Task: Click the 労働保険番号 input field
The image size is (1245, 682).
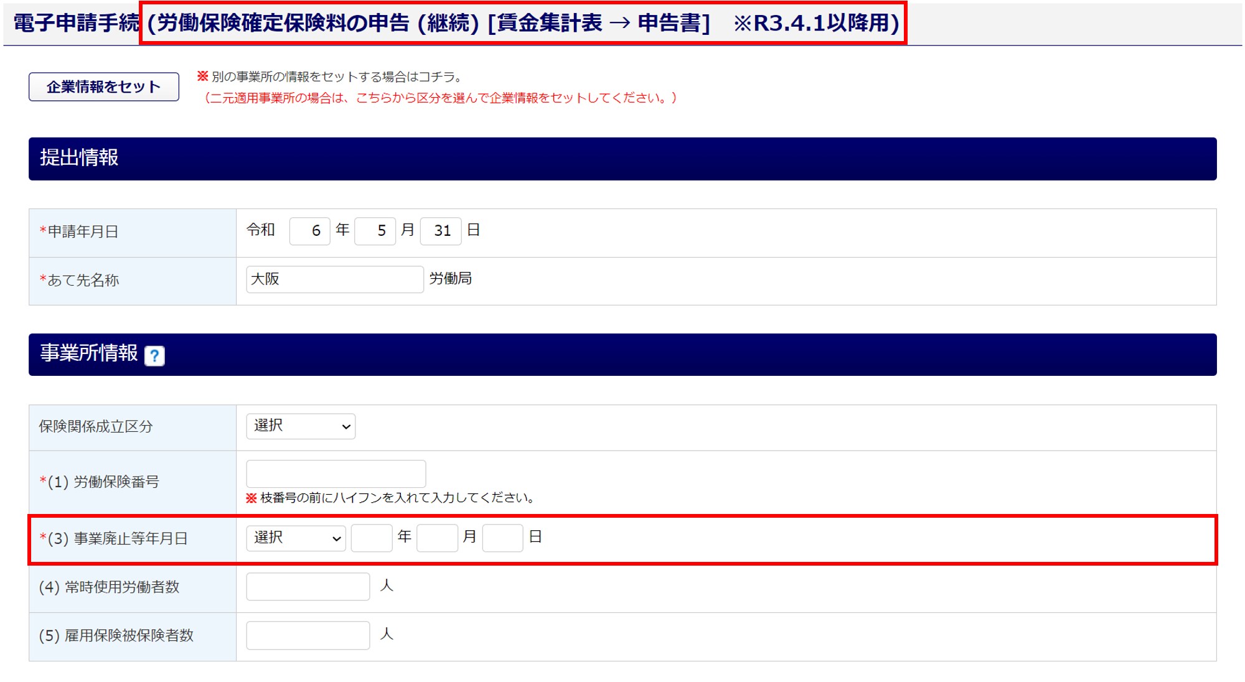Action: [x=336, y=474]
